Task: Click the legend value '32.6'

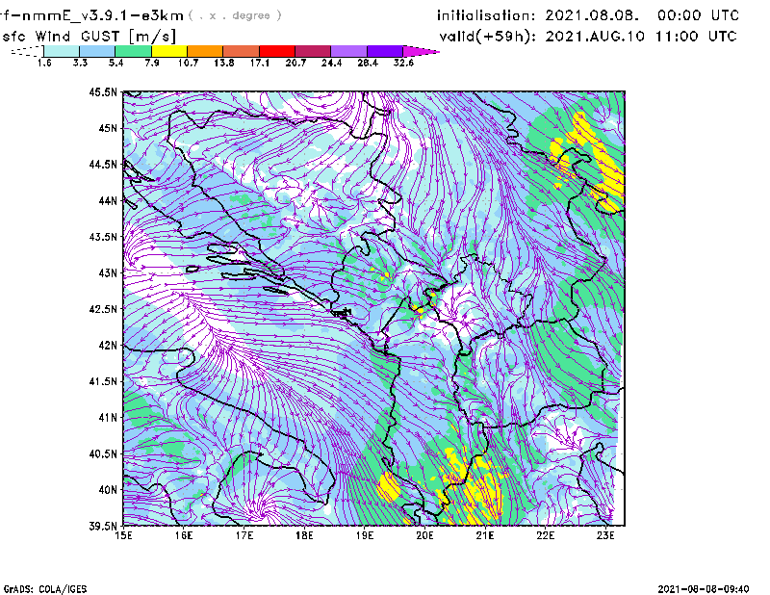Action: tap(403, 63)
